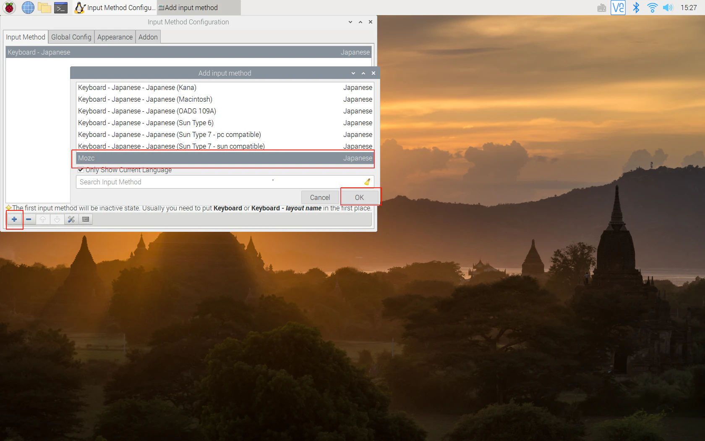Open the Wi-Fi network menu
The width and height of the screenshot is (705, 441).
[652, 8]
